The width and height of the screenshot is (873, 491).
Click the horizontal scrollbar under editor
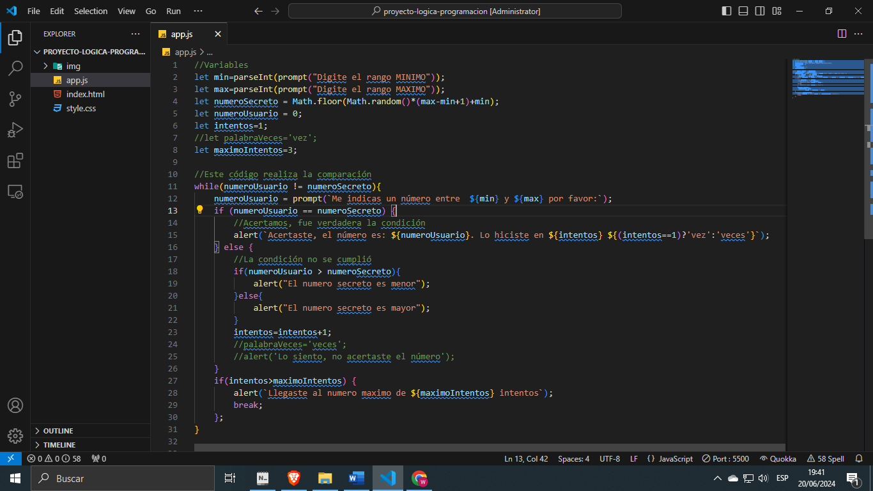tap(490, 448)
